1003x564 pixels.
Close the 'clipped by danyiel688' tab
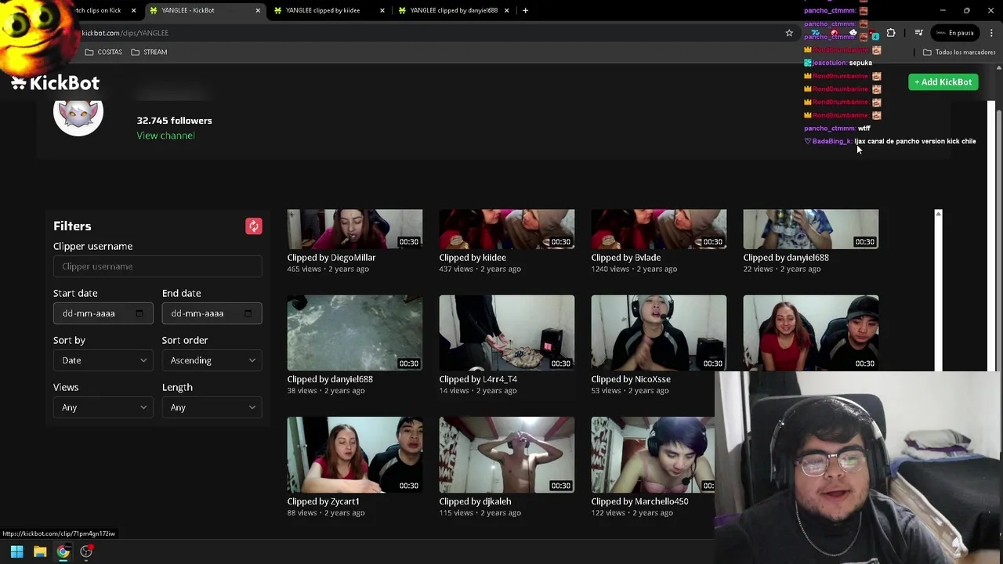point(506,10)
